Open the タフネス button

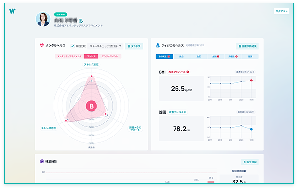tap(134, 46)
